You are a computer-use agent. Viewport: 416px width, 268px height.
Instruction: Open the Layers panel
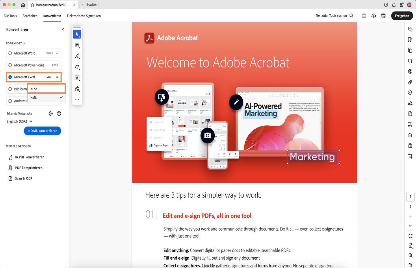point(410,93)
